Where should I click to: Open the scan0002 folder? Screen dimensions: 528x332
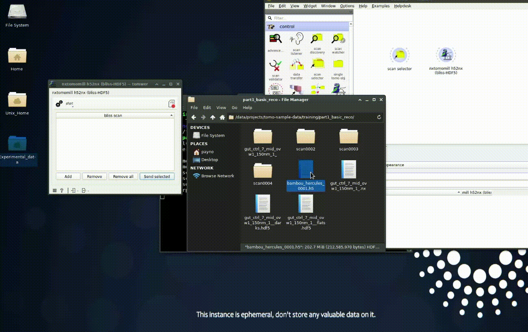(306, 139)
